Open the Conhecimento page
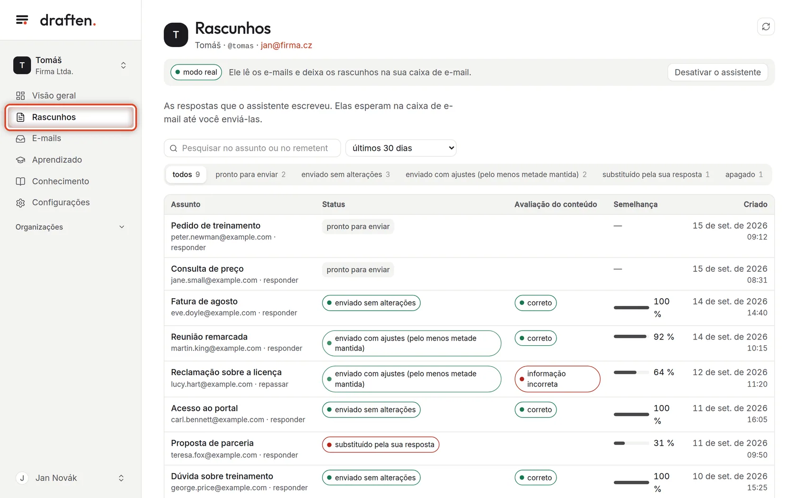797x498 pixels. coord(71,181)
